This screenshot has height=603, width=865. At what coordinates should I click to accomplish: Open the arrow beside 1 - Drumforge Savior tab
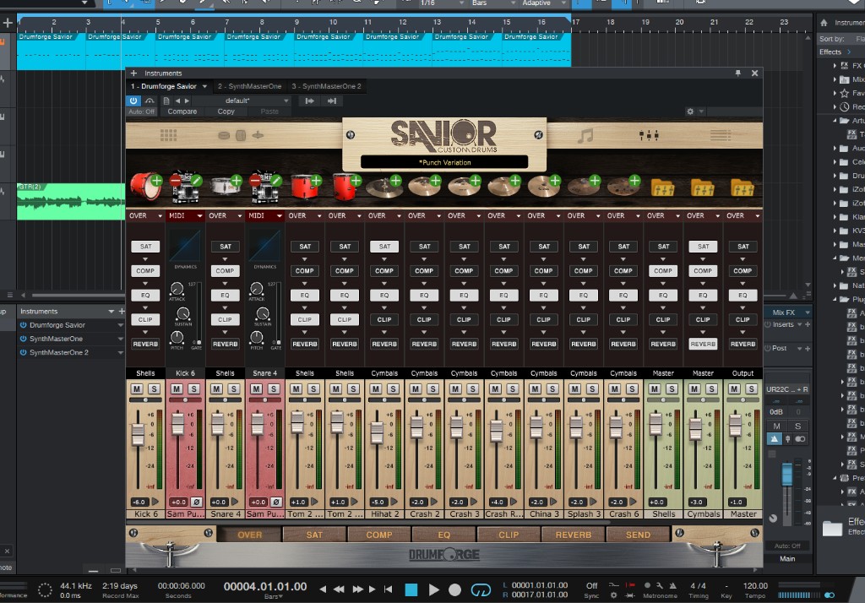pyautogui.click(x=204, y=87)
